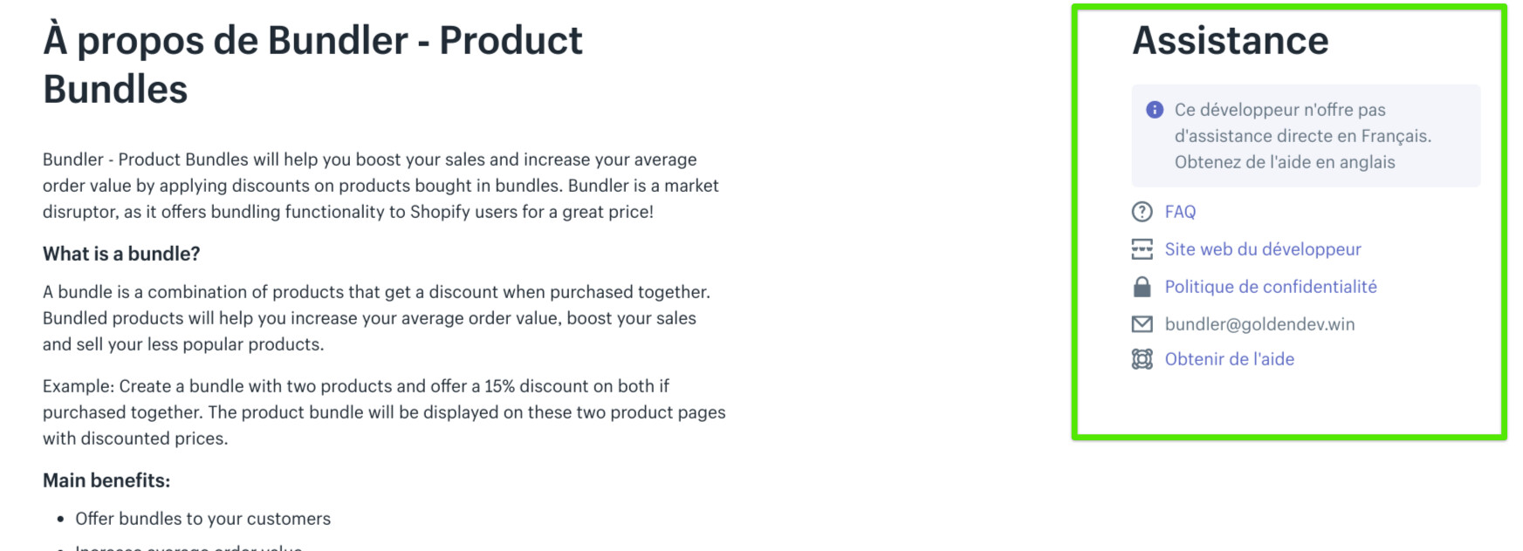Click the bundler@goldendev.win email address

pos(1259,324)
